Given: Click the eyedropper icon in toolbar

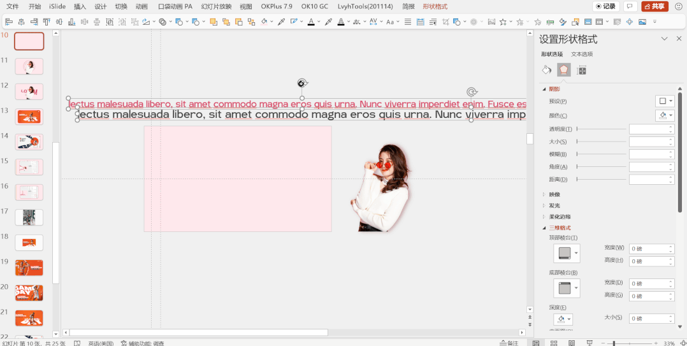Looking at the screenshot, I should tap(281, 22).
